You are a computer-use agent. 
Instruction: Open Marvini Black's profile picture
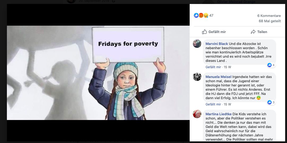(x=197, y=44)
